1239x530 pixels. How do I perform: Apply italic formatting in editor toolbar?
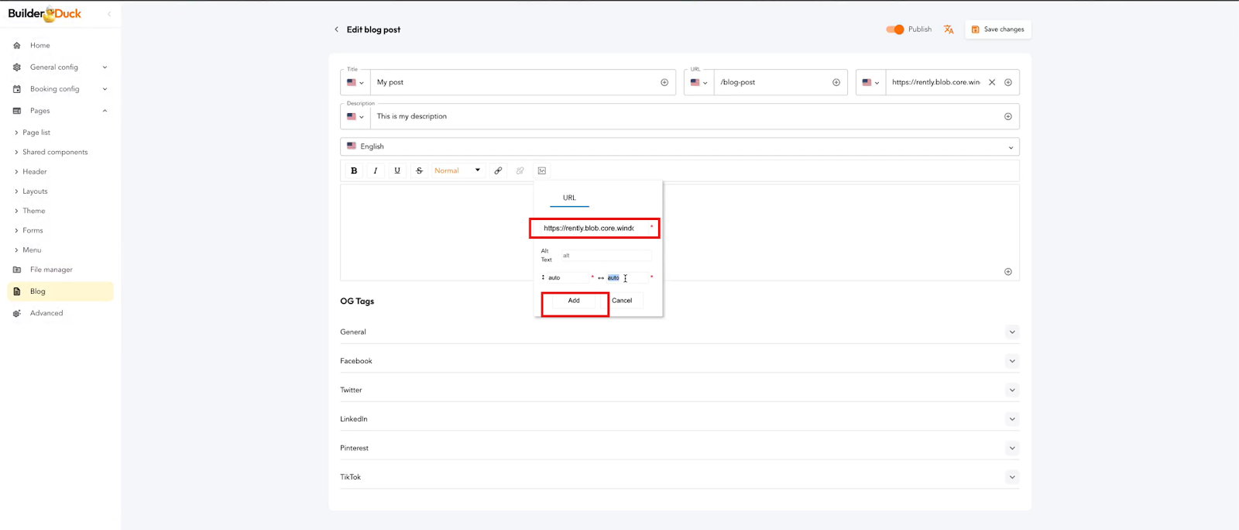376,170
